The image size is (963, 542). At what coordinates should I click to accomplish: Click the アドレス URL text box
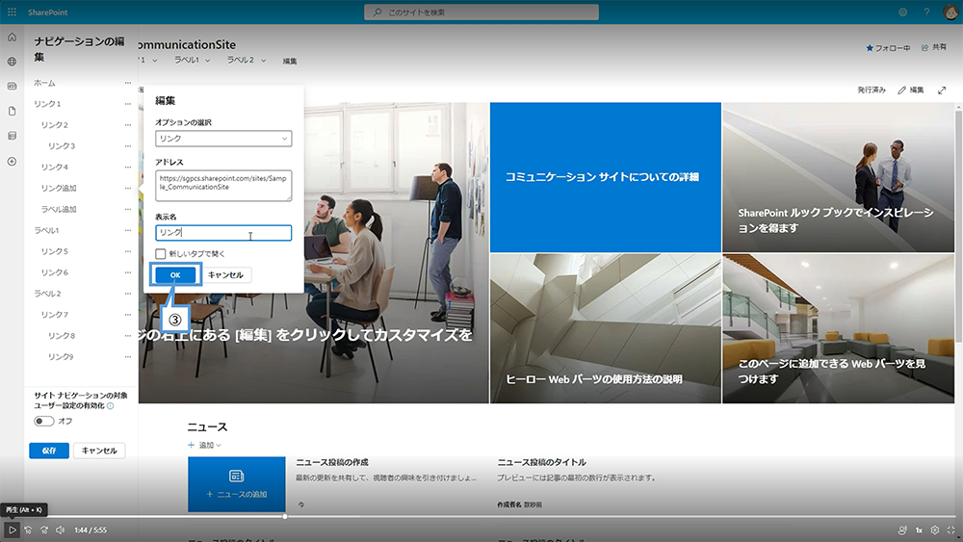(x=223, y=186)
